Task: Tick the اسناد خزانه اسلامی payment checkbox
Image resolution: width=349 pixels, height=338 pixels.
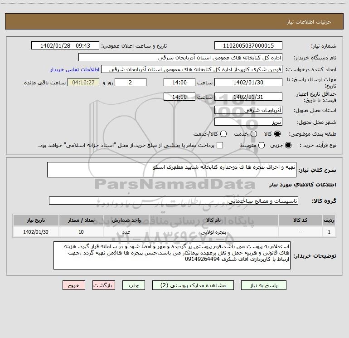Action: (220, 145)
